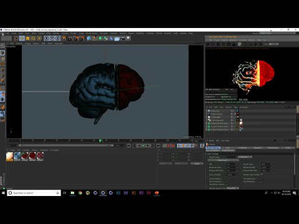Open the MoGraph menu in main menu bar
Image resolution: width=299 pixels, height=224 pixels.
coord(103,33)
